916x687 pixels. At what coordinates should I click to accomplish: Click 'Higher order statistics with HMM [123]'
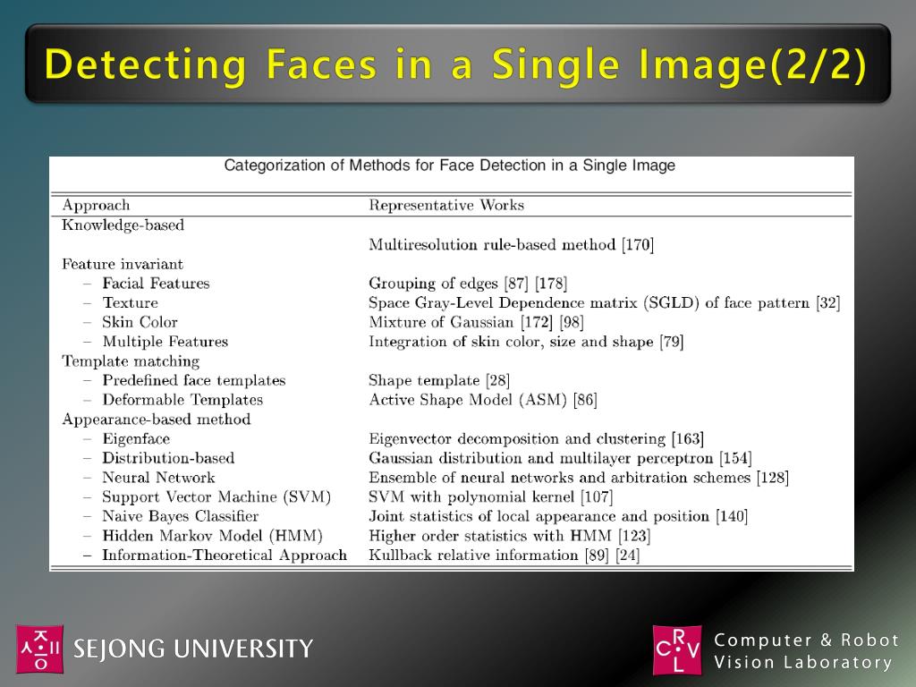[509, 536]
